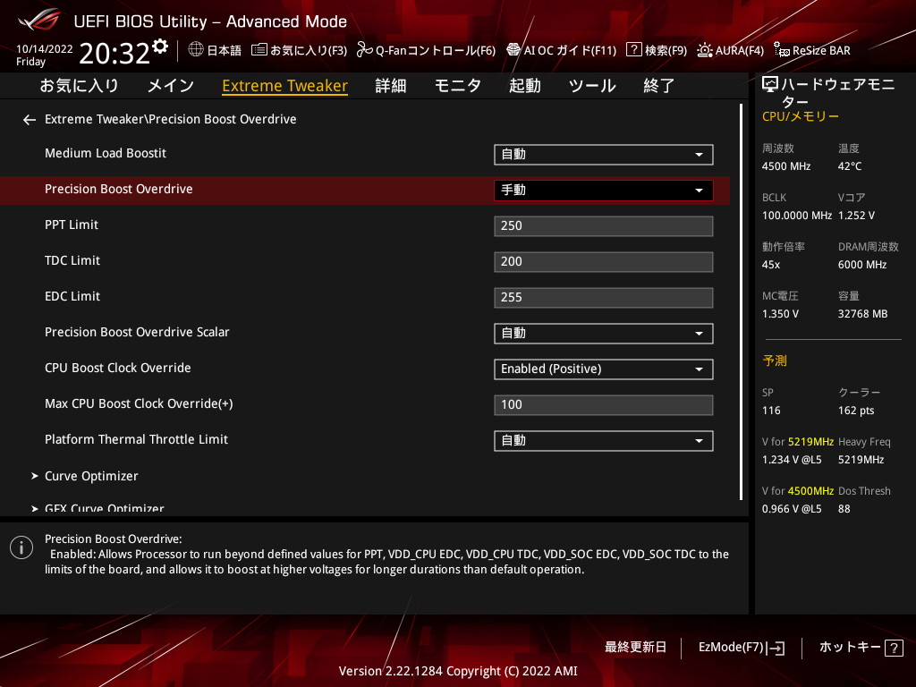Click the breadcrumb path Extreme Tweaker\Precision Boost Overdrive
The image size is (916, 687).
(x=171, y=119)
